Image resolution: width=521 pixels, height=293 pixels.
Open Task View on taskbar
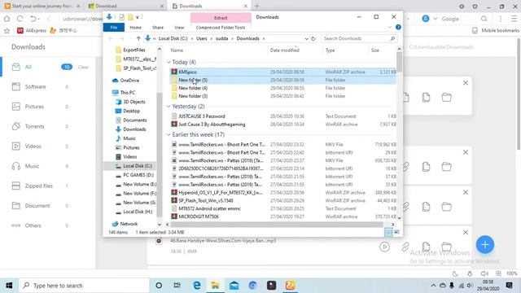pyautogui.click(x=177, y=286)
